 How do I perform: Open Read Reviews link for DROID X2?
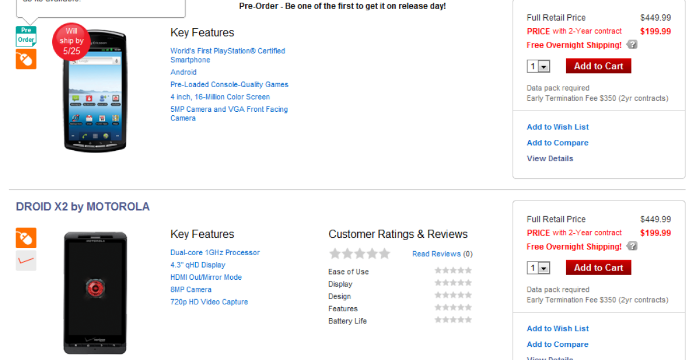tap(436, 254)
